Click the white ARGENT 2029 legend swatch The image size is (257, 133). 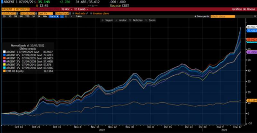coord(4,52)
